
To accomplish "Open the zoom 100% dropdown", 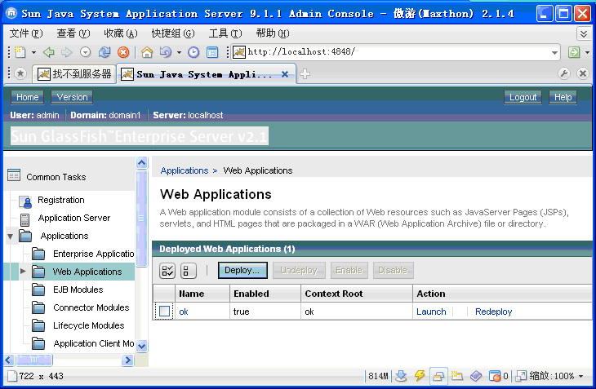I will click(x=580, y=377).
